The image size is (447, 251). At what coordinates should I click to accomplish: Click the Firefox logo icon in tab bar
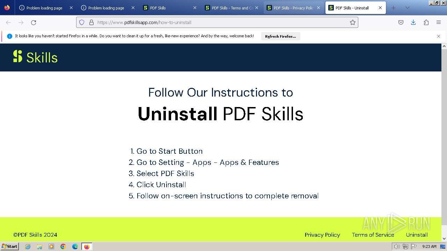[x=7, y=8]
